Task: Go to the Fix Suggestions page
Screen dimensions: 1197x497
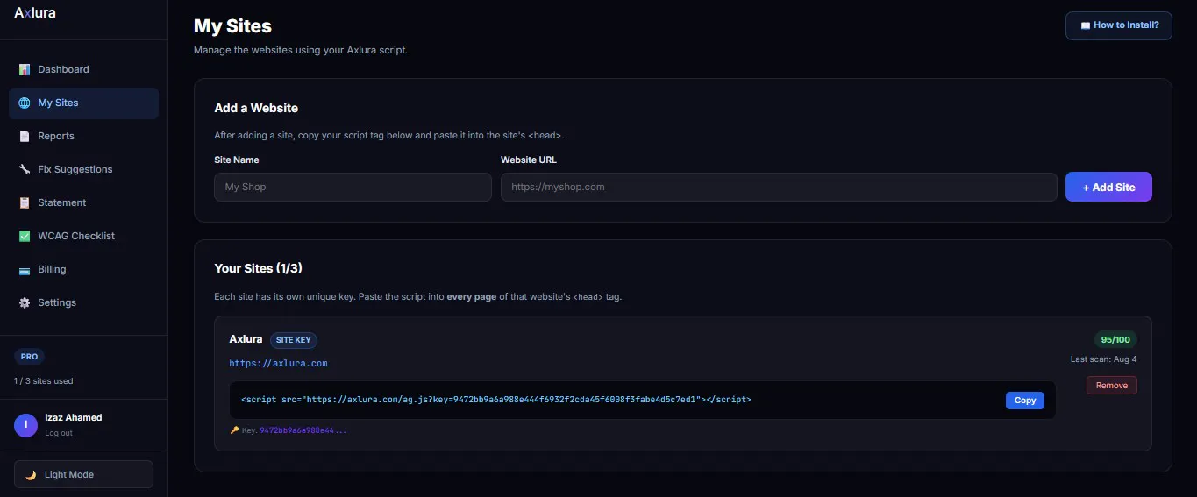Action: coord(83,169)
